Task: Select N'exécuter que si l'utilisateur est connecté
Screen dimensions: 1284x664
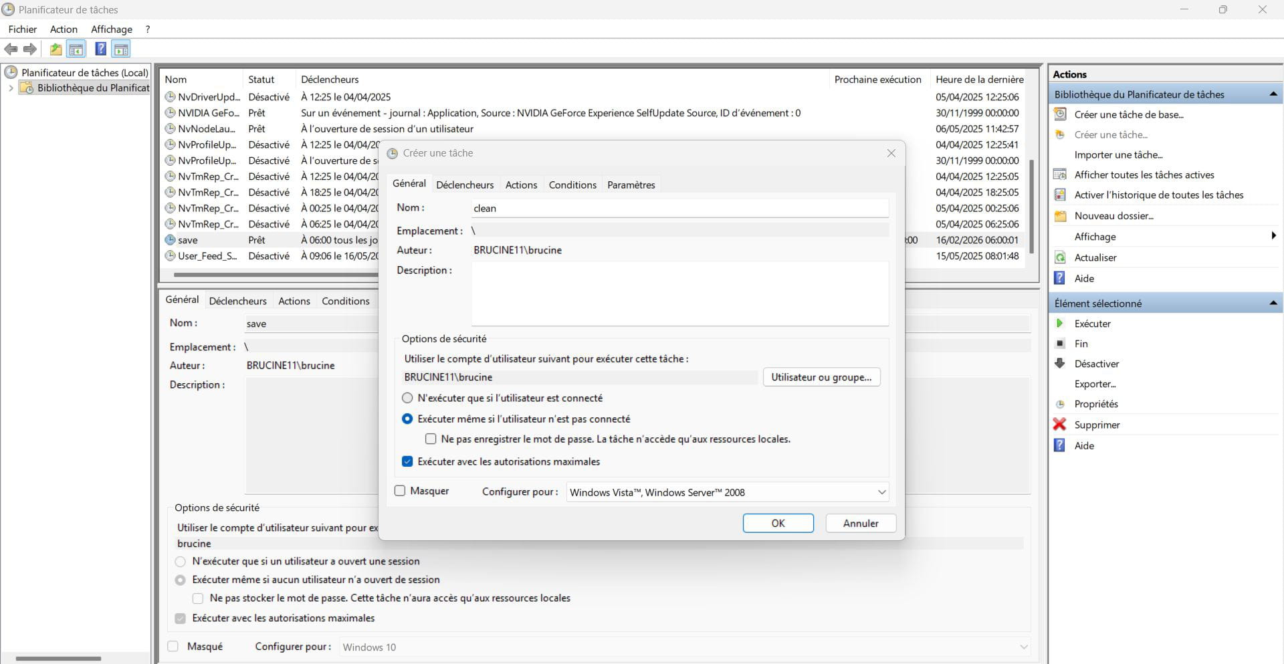Action: [407, 398]
